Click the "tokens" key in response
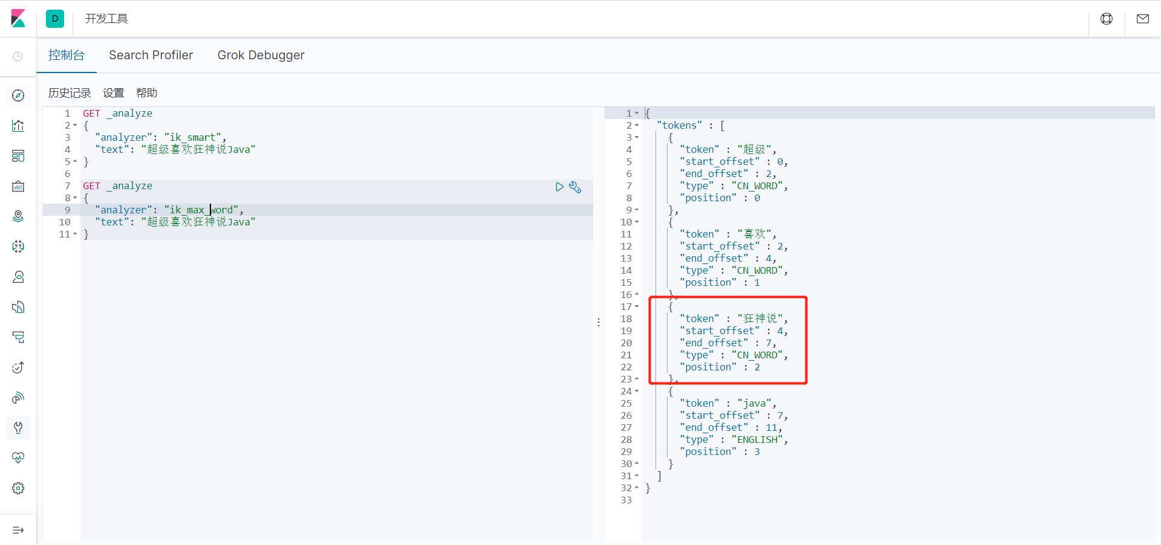The image size is (1161, 545). pos(680,126)
